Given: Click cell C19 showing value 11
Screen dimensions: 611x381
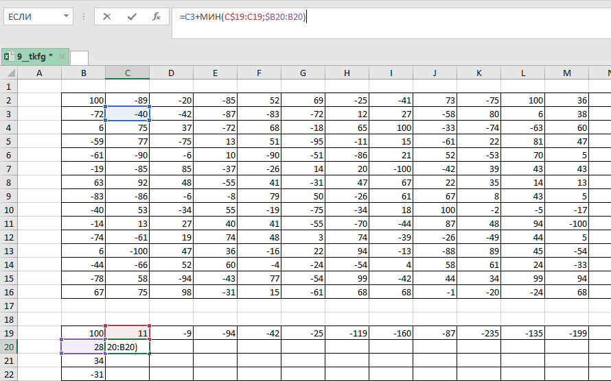Looking at the screenshot, I should click(128, 333).
